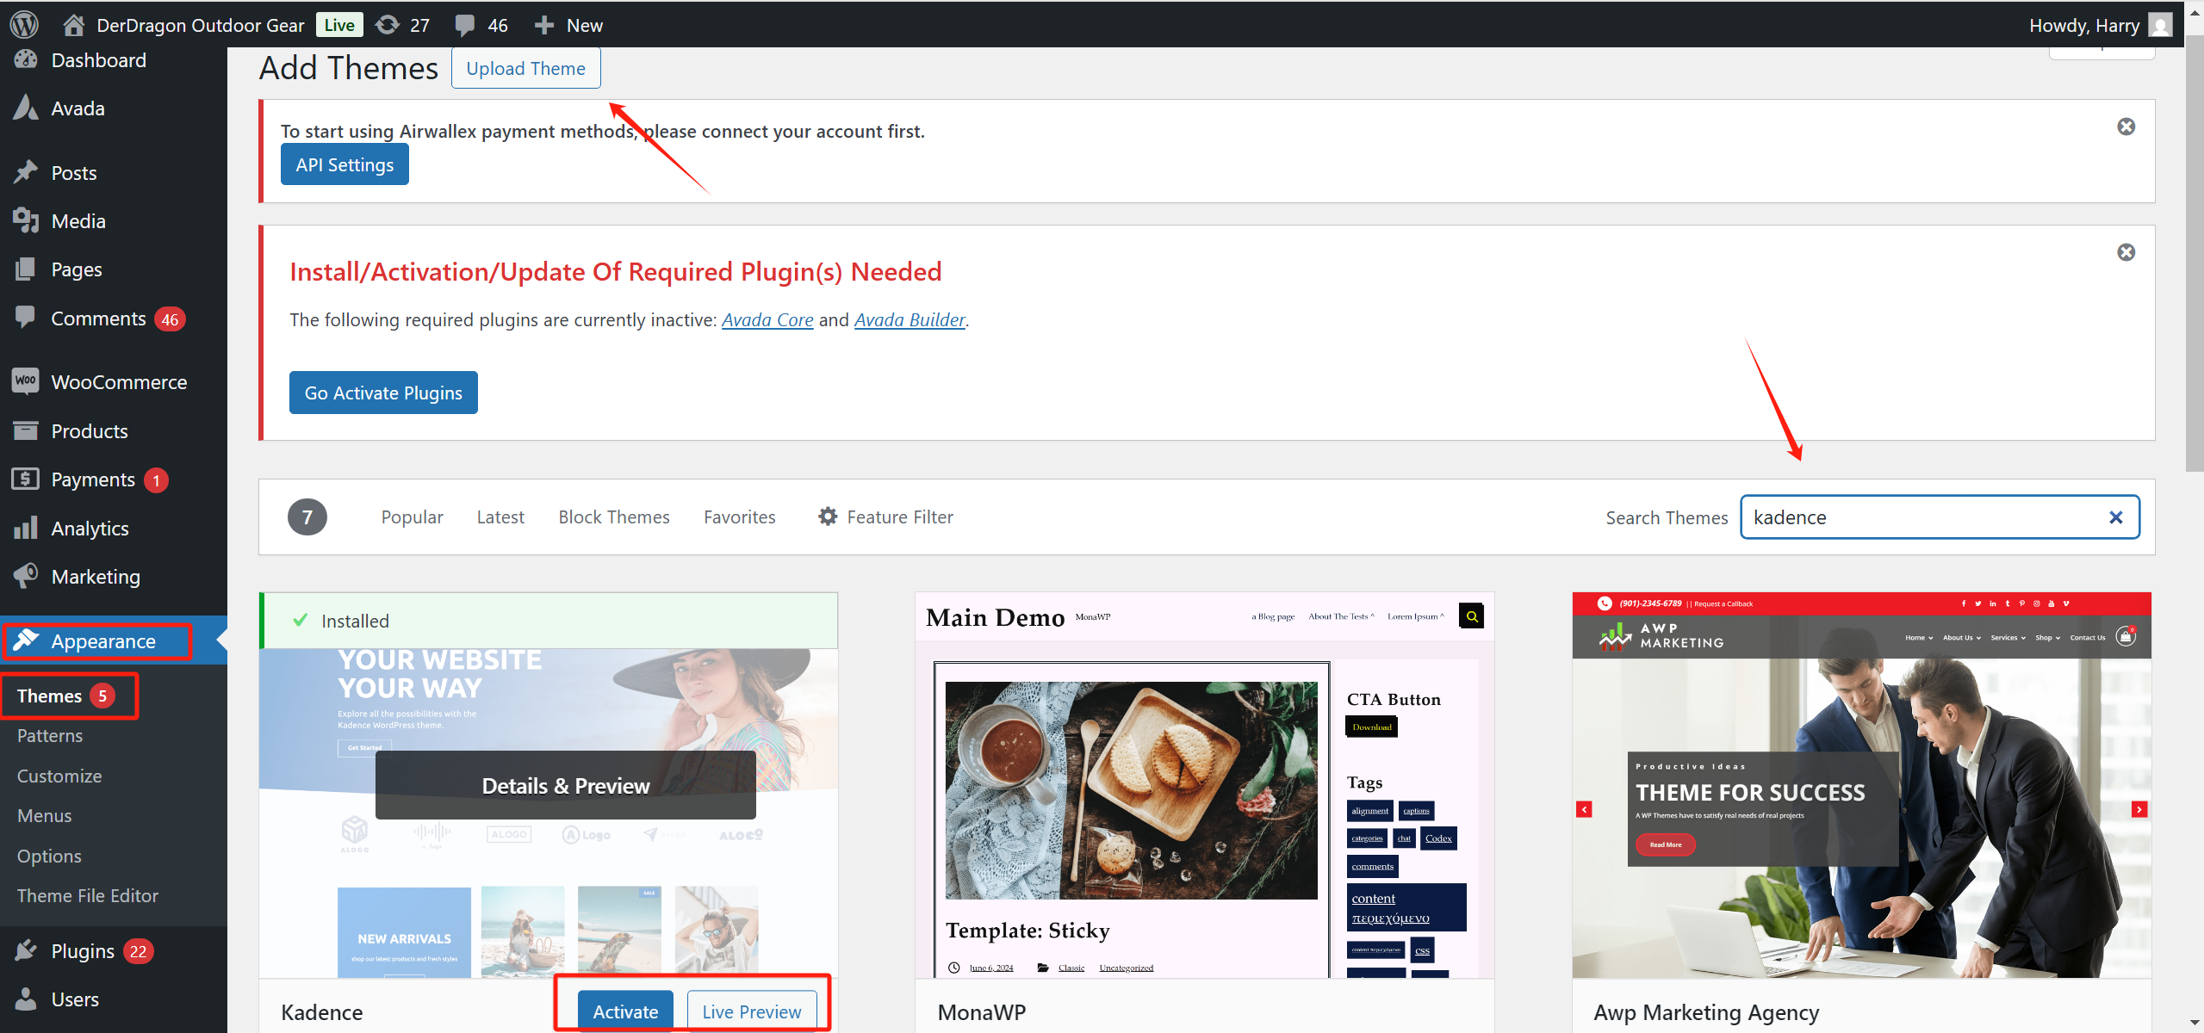Click the WordPress logo in the admin bar
2204x1033 pixels.
coord(23,24)
